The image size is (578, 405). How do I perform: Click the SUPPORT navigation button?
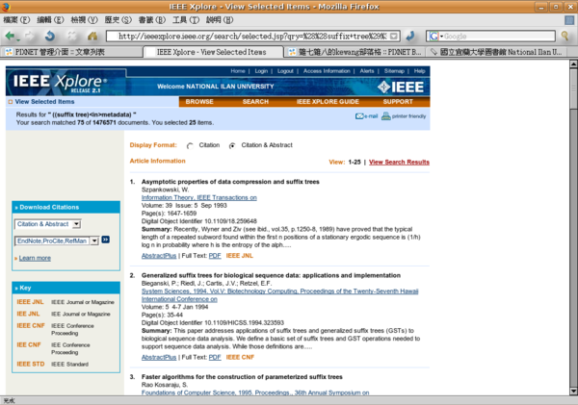(398, 102)
